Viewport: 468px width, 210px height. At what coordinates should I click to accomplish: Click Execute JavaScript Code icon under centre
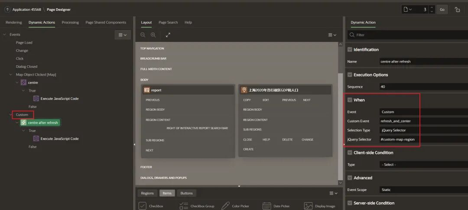pos(36,99)
